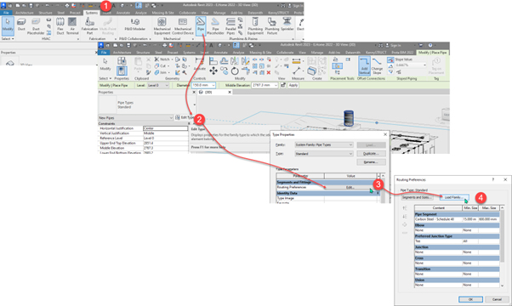512x306 pixels.
Task: Click the Air Terminal icon
Action: [x=72, y=26]
